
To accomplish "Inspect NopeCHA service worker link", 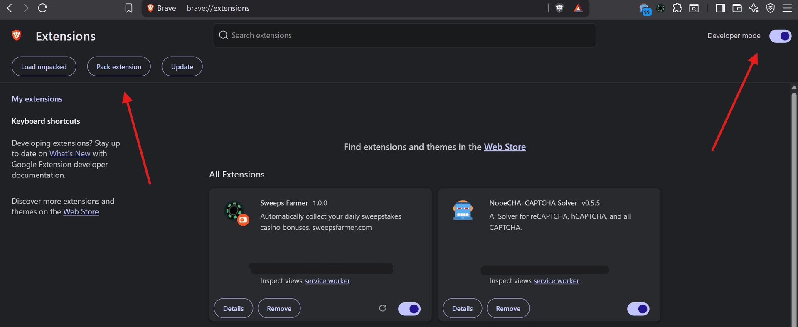I will point(556,281).
